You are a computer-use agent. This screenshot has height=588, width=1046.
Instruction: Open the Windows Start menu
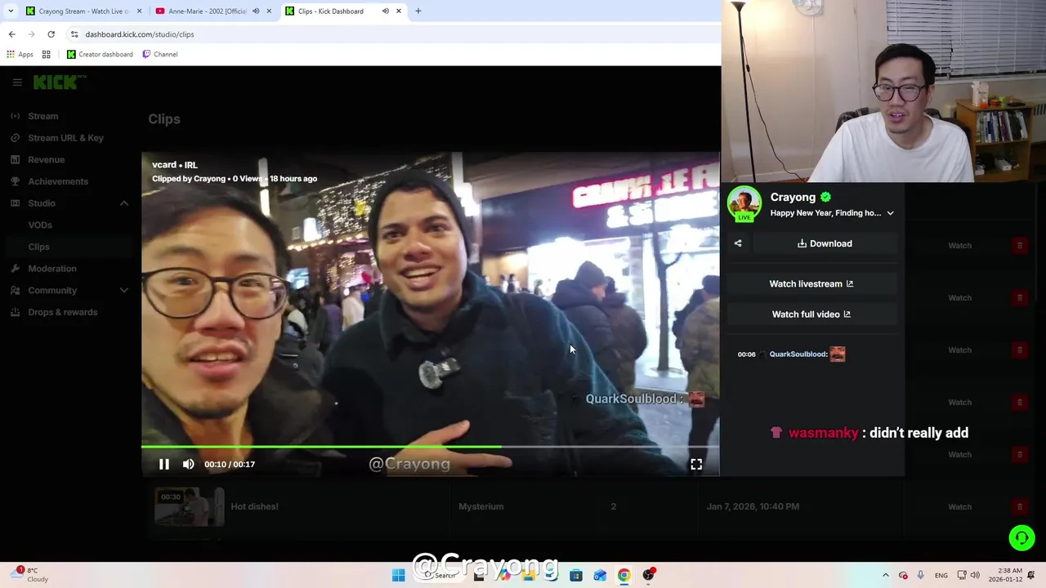(x=398, y=575)
